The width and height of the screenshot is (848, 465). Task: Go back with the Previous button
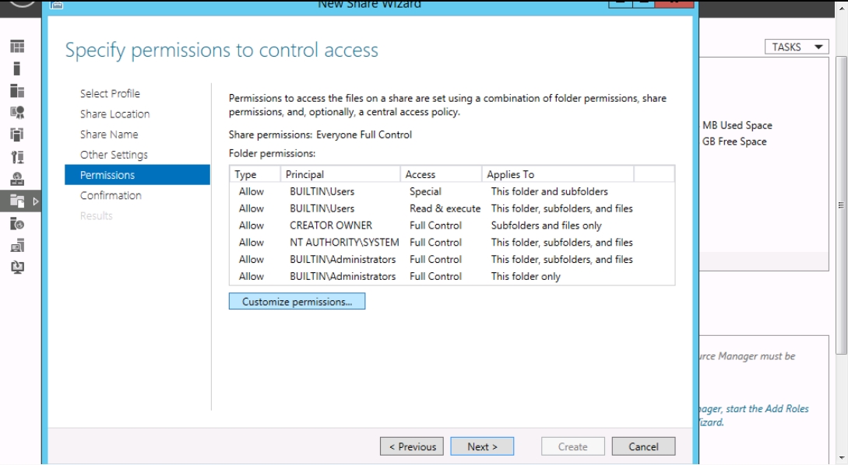(412, 446)
